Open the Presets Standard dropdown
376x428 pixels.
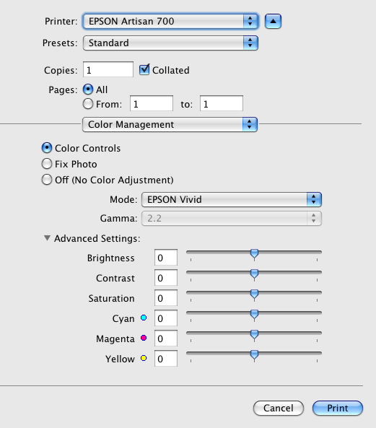click(170, 43)
